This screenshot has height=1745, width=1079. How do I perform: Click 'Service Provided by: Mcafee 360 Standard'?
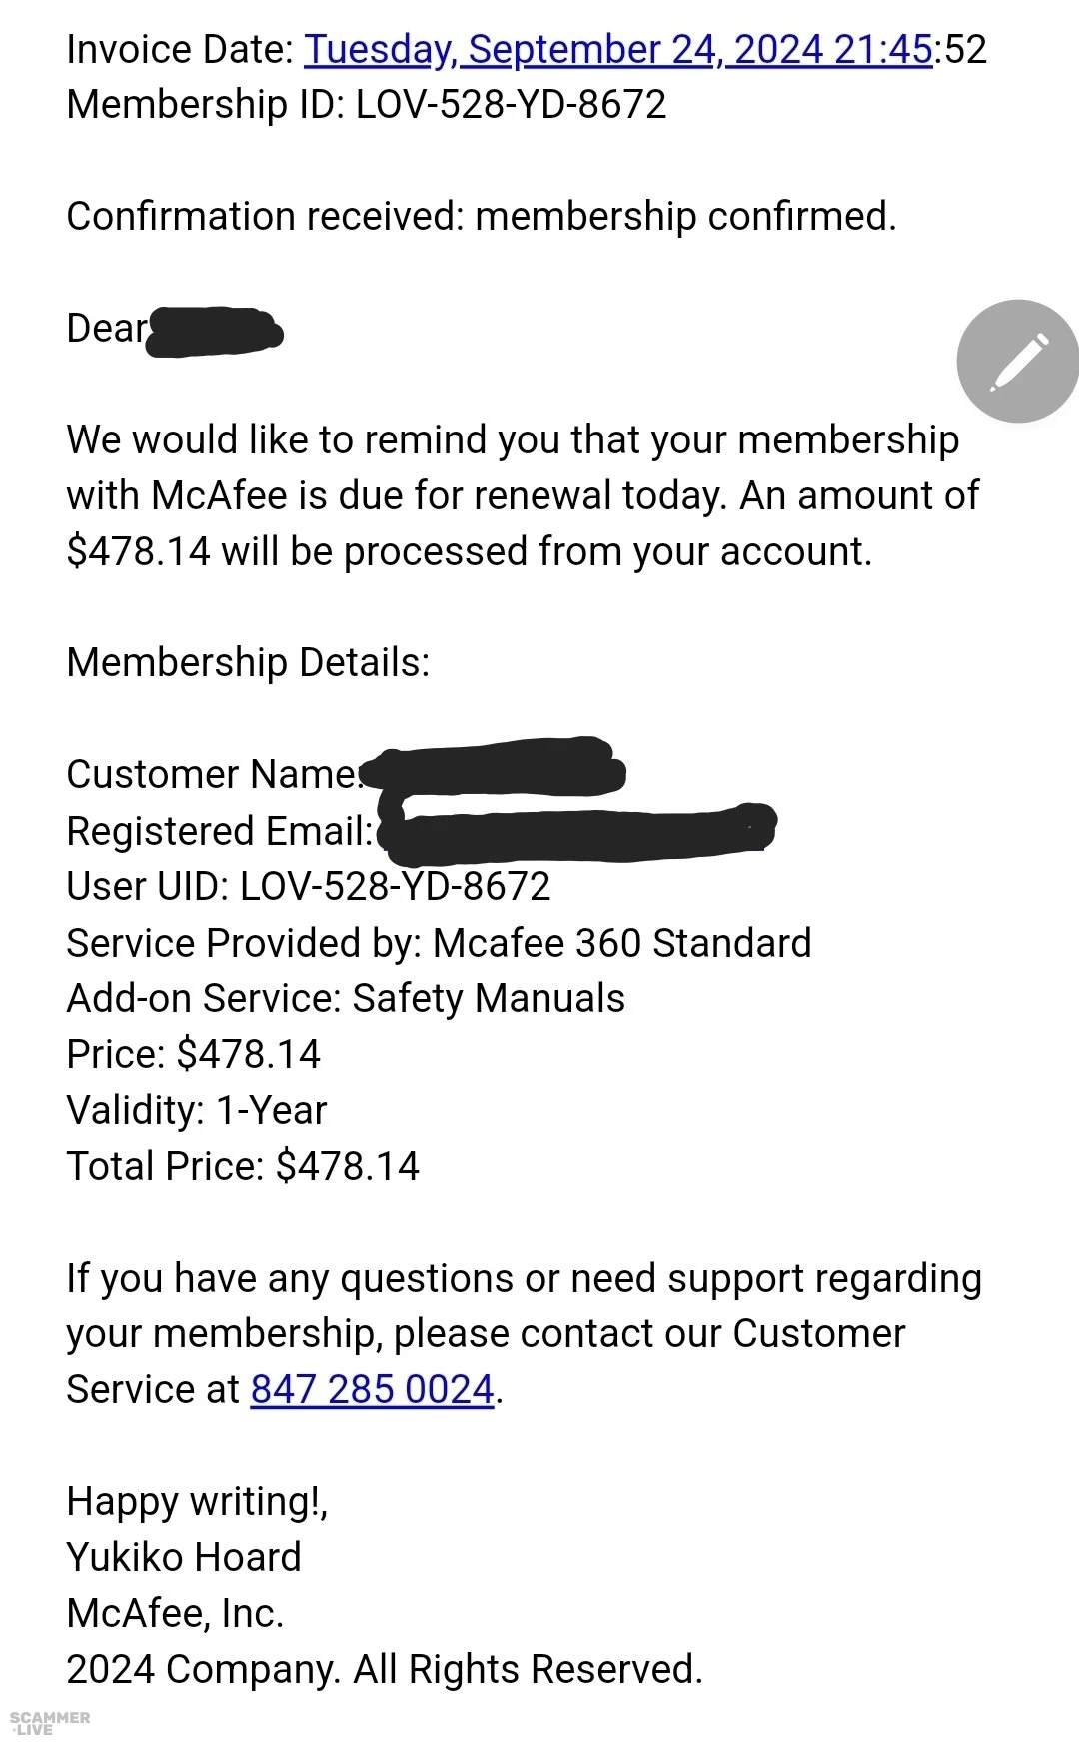pyautogui.click(x=438, y=943)
